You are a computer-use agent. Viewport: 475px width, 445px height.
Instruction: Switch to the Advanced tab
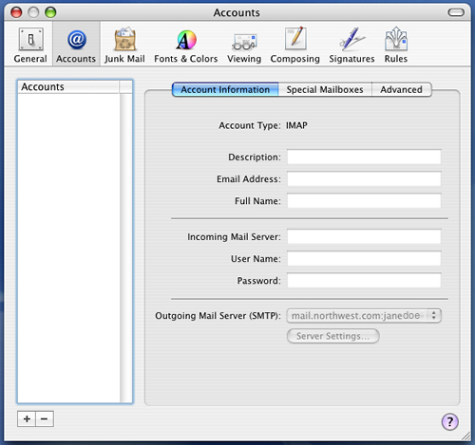pos(401,89)
